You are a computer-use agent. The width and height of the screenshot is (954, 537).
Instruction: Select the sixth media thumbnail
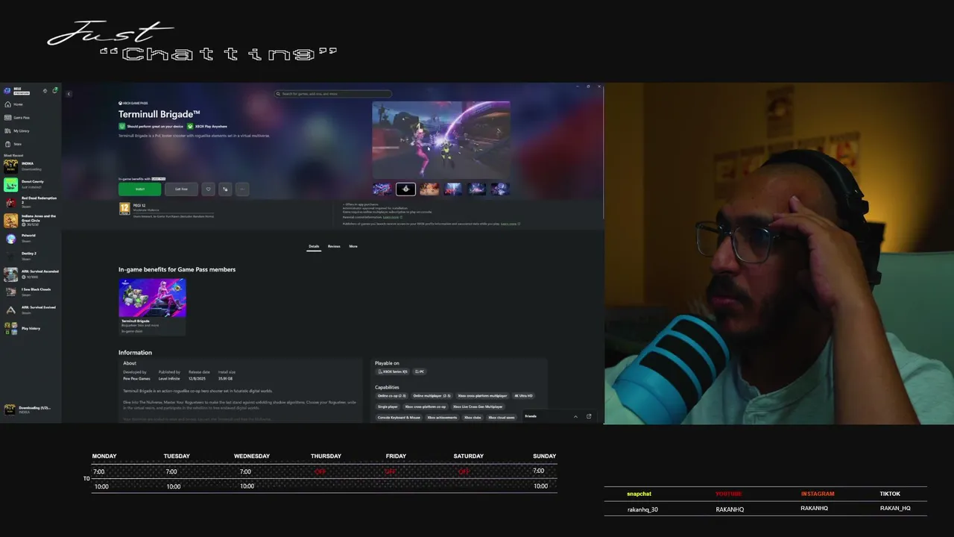click(500, 189)
